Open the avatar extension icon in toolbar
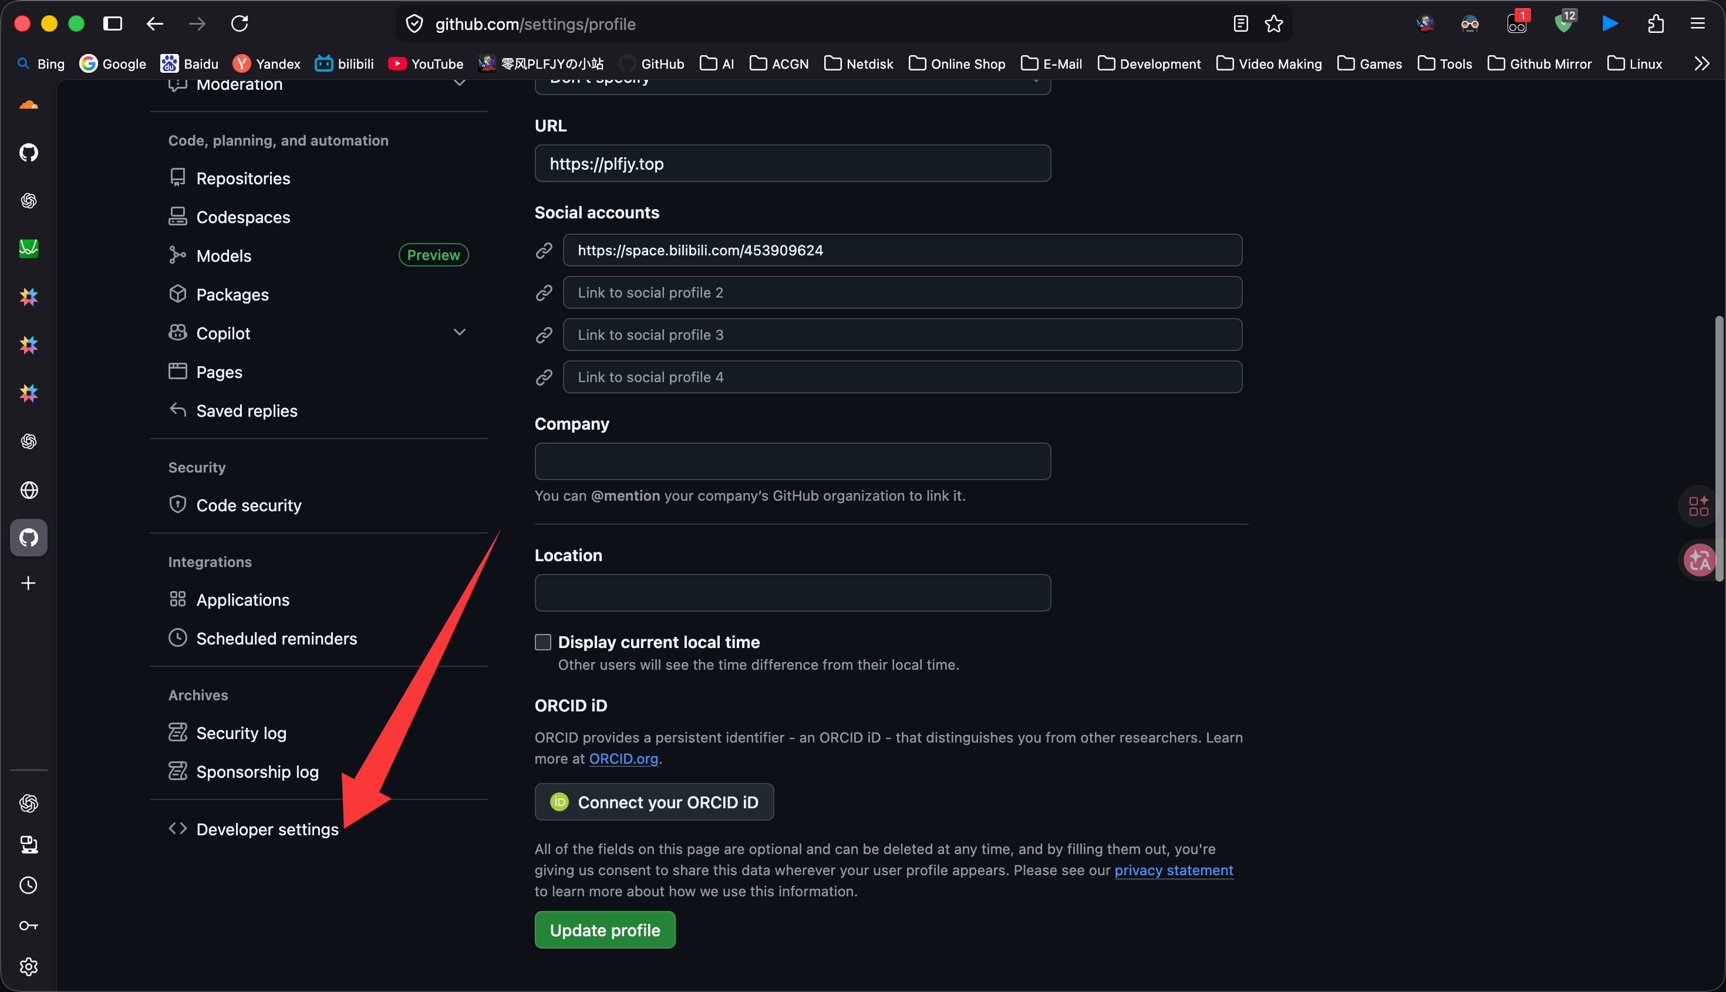This screenshot has width=1726, height=992. coord(1425,24)
